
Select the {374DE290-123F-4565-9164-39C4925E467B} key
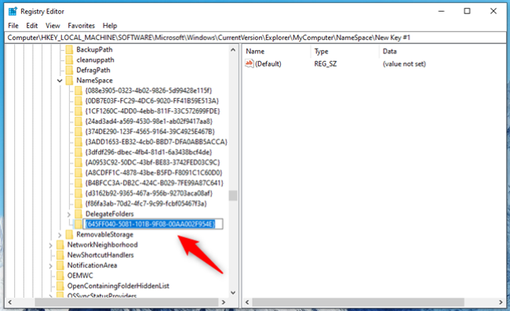click(x=150, y=132)
